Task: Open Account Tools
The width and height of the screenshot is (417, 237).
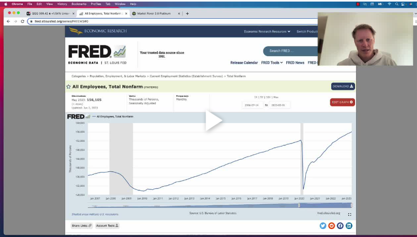Action: tap(107, 225)
